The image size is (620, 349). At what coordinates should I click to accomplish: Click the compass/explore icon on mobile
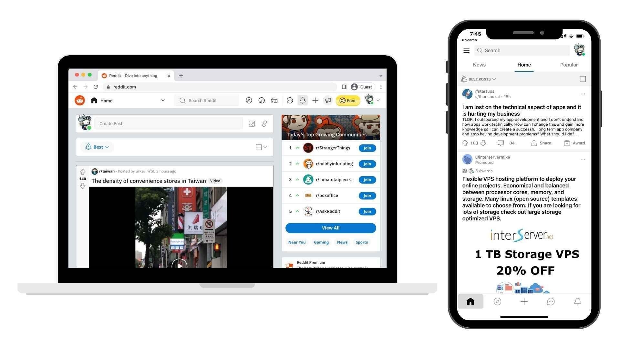(x=497, y=301)
